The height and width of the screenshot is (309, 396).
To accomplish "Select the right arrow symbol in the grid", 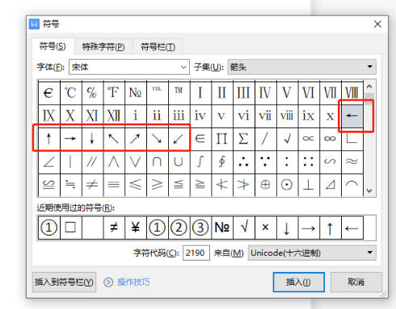I will coord(70,139).
